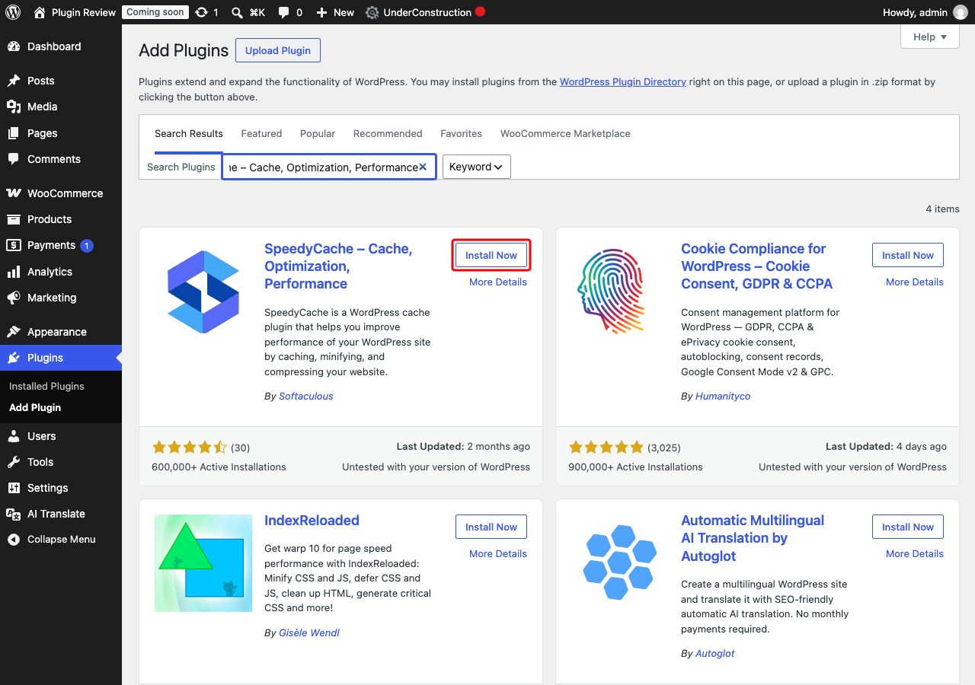This screenshot has width=975, height=685.
Task: Visit the Plugin Review site home
Action: [75, 12]
